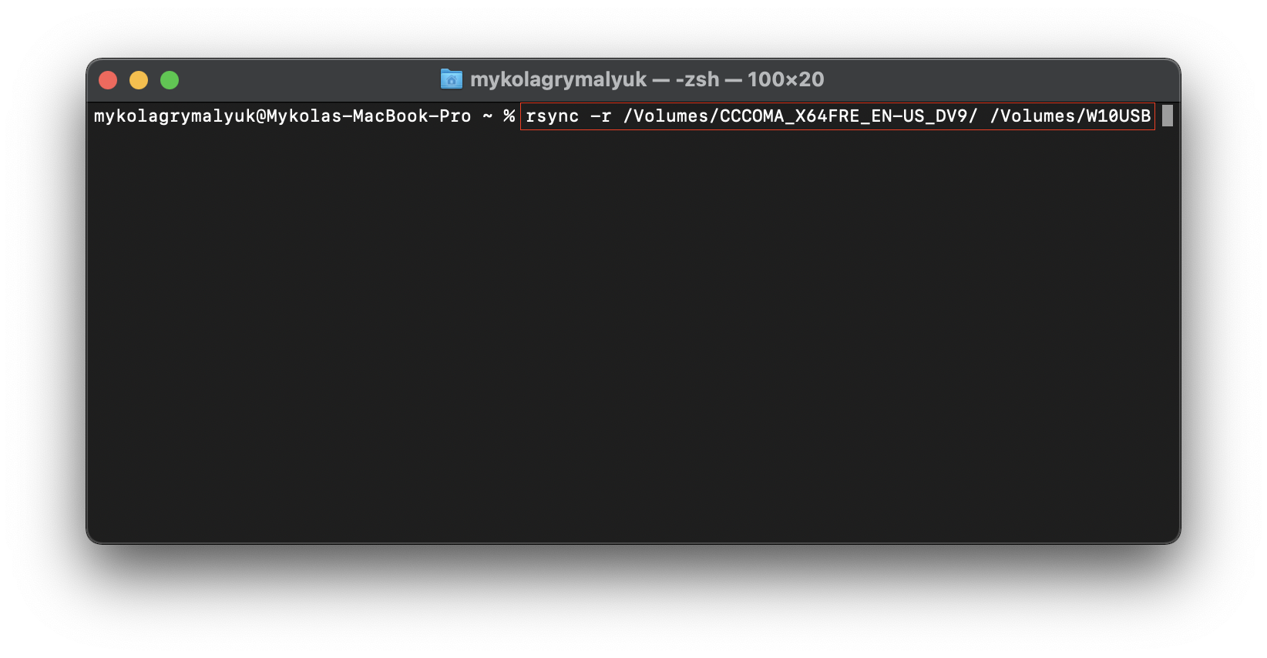This screenshot has height=658, width=1267.
Task: Click /Volumes at start of source path
Action: coord(666,116)
